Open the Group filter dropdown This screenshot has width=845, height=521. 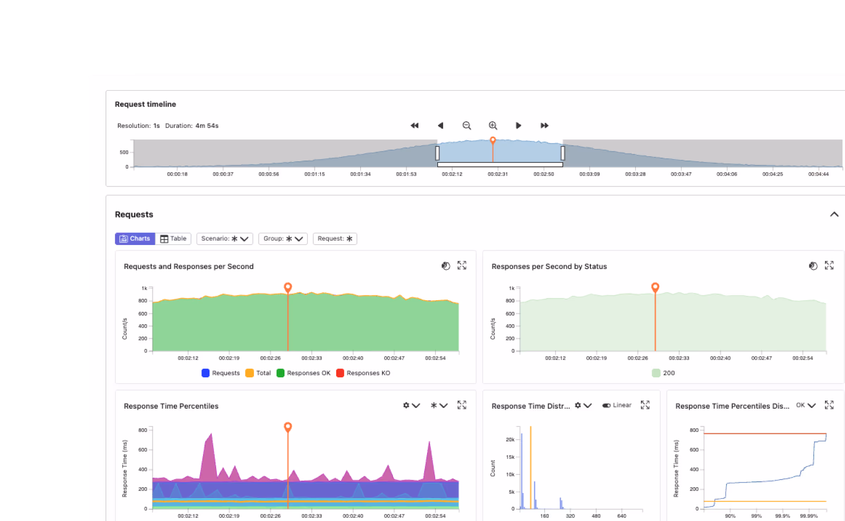click(283, 239)
